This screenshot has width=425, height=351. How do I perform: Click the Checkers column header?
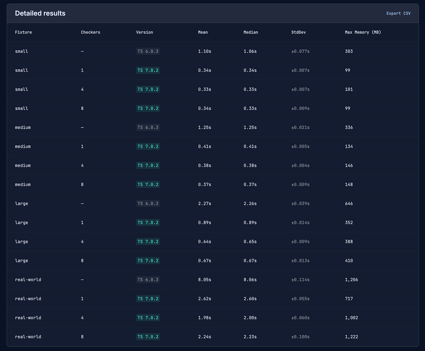[x=90, y=32]
